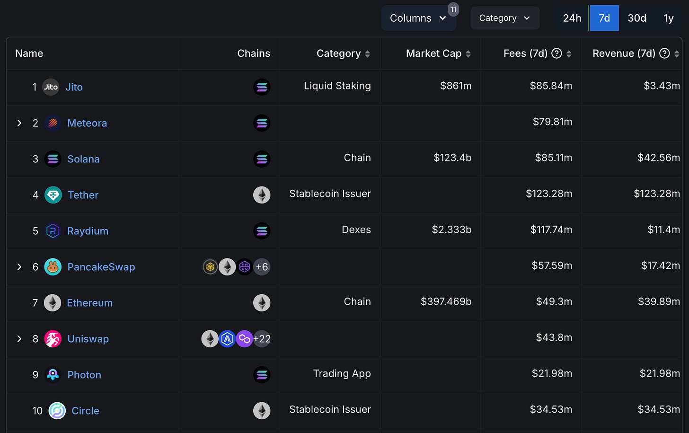Open the Uniswap protocol link

88,339
